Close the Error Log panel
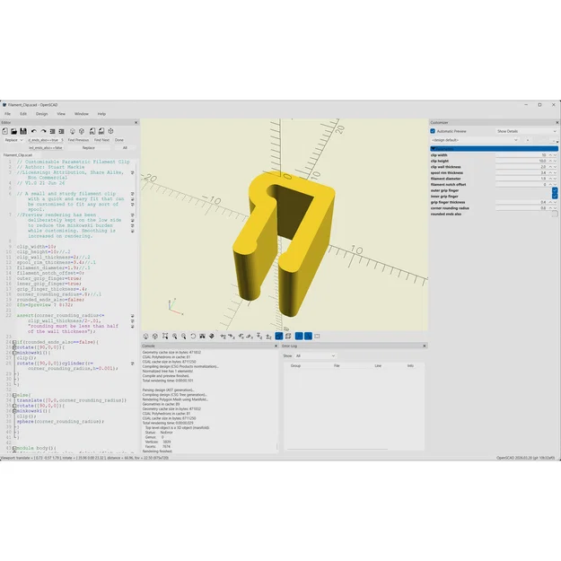Viewport: 561px width, 561px height. [x=425, y=346]
